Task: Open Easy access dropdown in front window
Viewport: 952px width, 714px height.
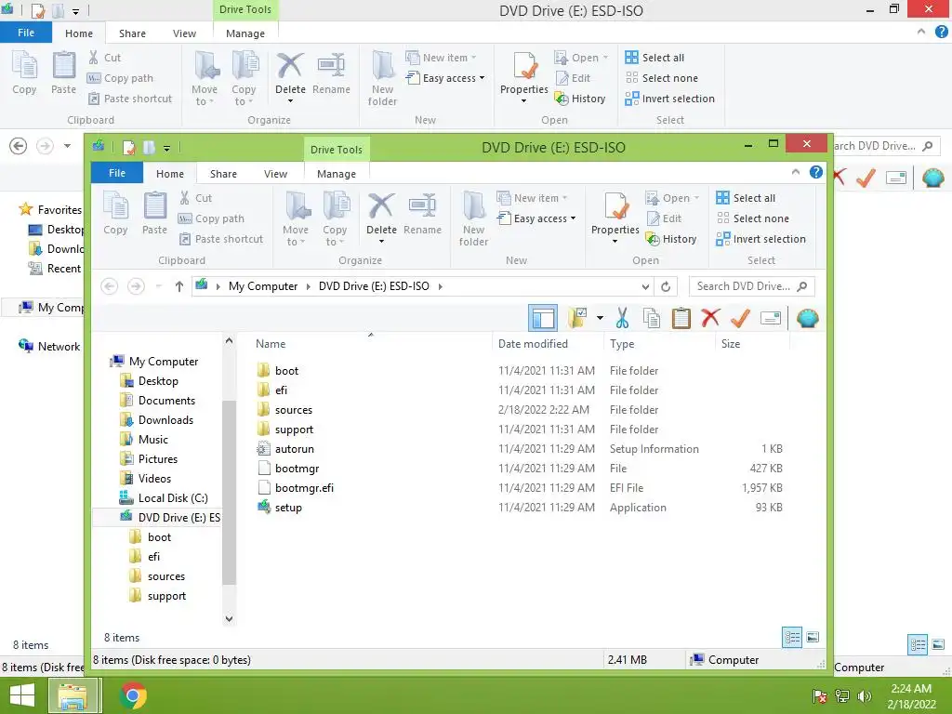Action: pyautogui.click(x=536, y=218)
